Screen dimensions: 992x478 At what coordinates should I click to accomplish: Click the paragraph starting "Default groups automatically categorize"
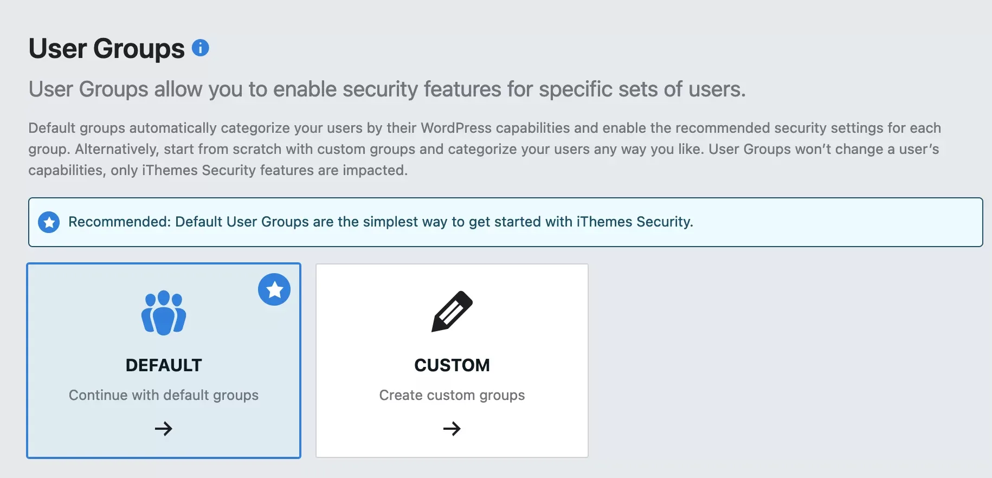click(x=485, y=149)
